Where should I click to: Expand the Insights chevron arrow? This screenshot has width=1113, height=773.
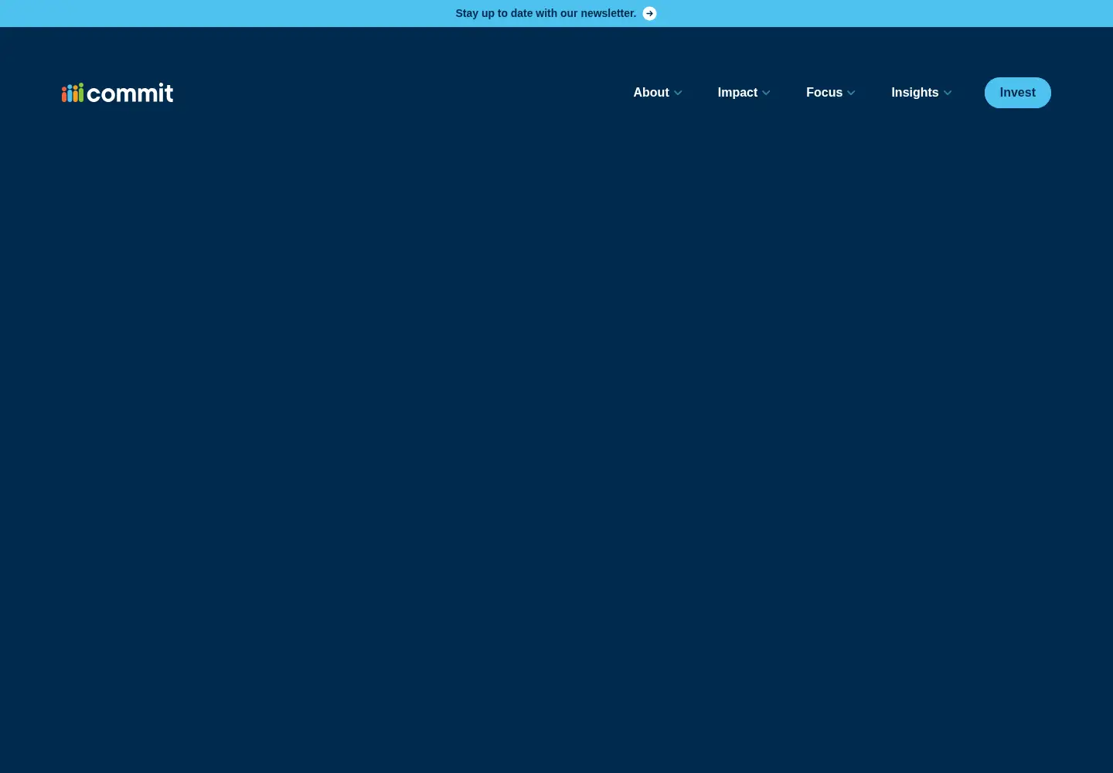click(948, 93)
